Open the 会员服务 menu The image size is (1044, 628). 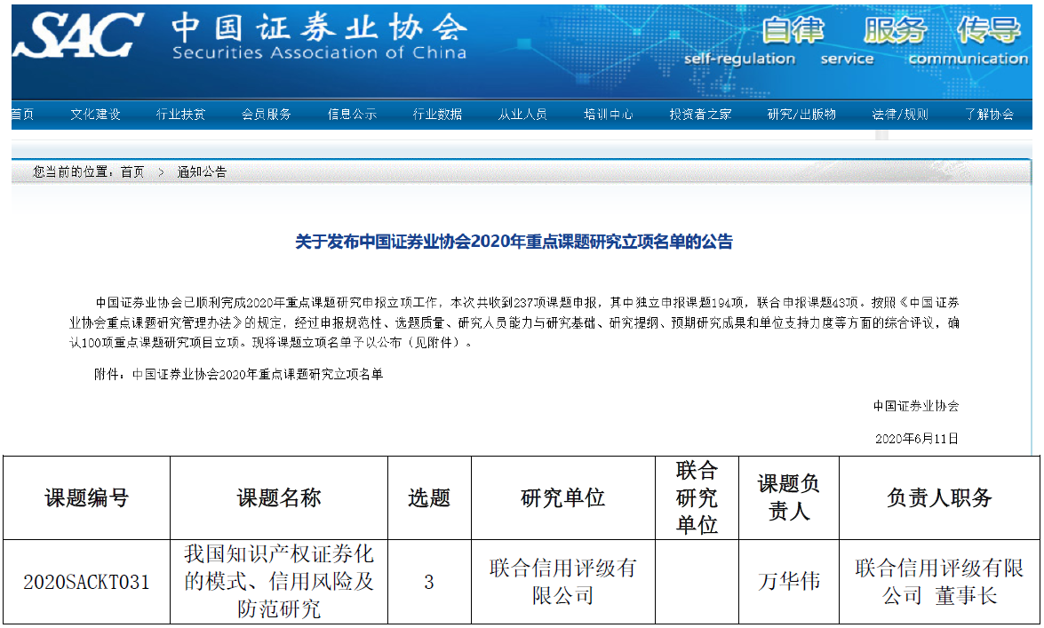click(x=267, y=115)
